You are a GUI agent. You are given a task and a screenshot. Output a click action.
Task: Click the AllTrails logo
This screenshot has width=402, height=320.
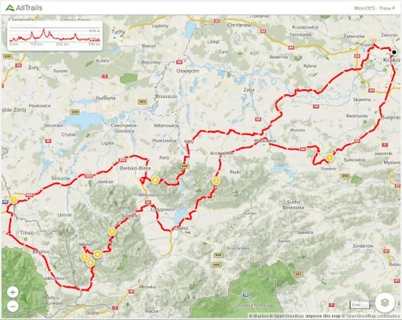pyautogui.click(x=24, y=8)
